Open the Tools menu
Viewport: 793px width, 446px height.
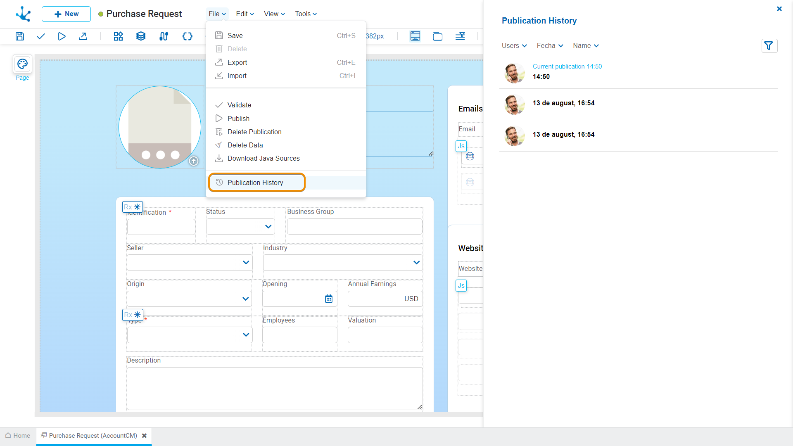306,14
